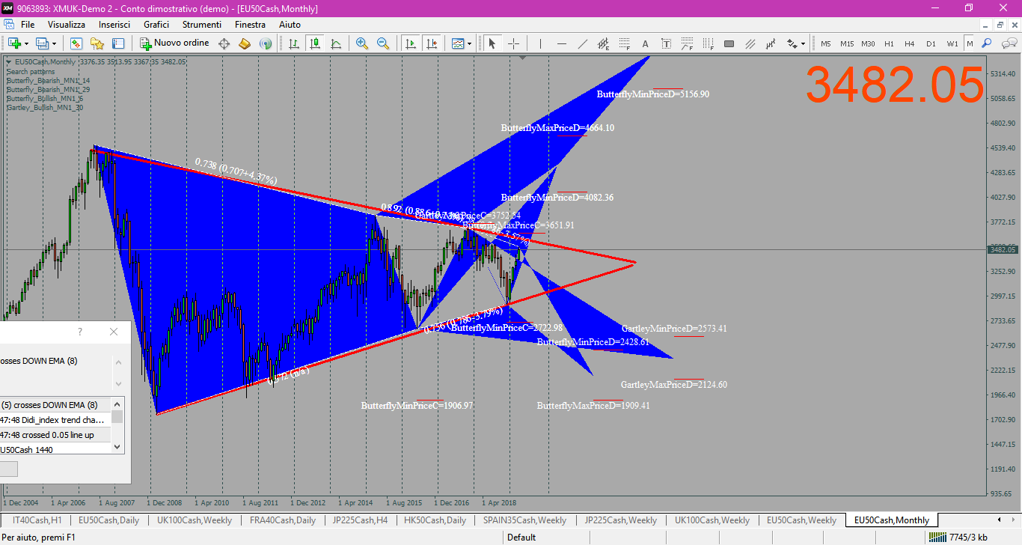Open the Inserisci menu

click(x=114, y=25)
